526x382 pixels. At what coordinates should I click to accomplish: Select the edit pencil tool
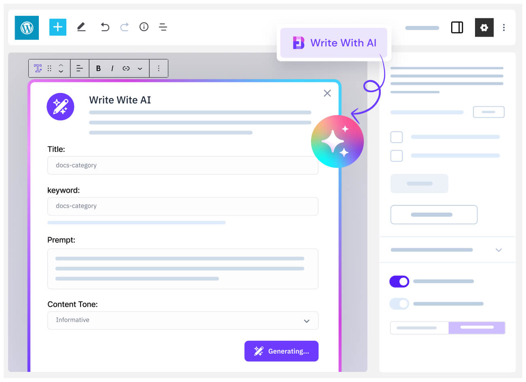click(x=81, y=27)
